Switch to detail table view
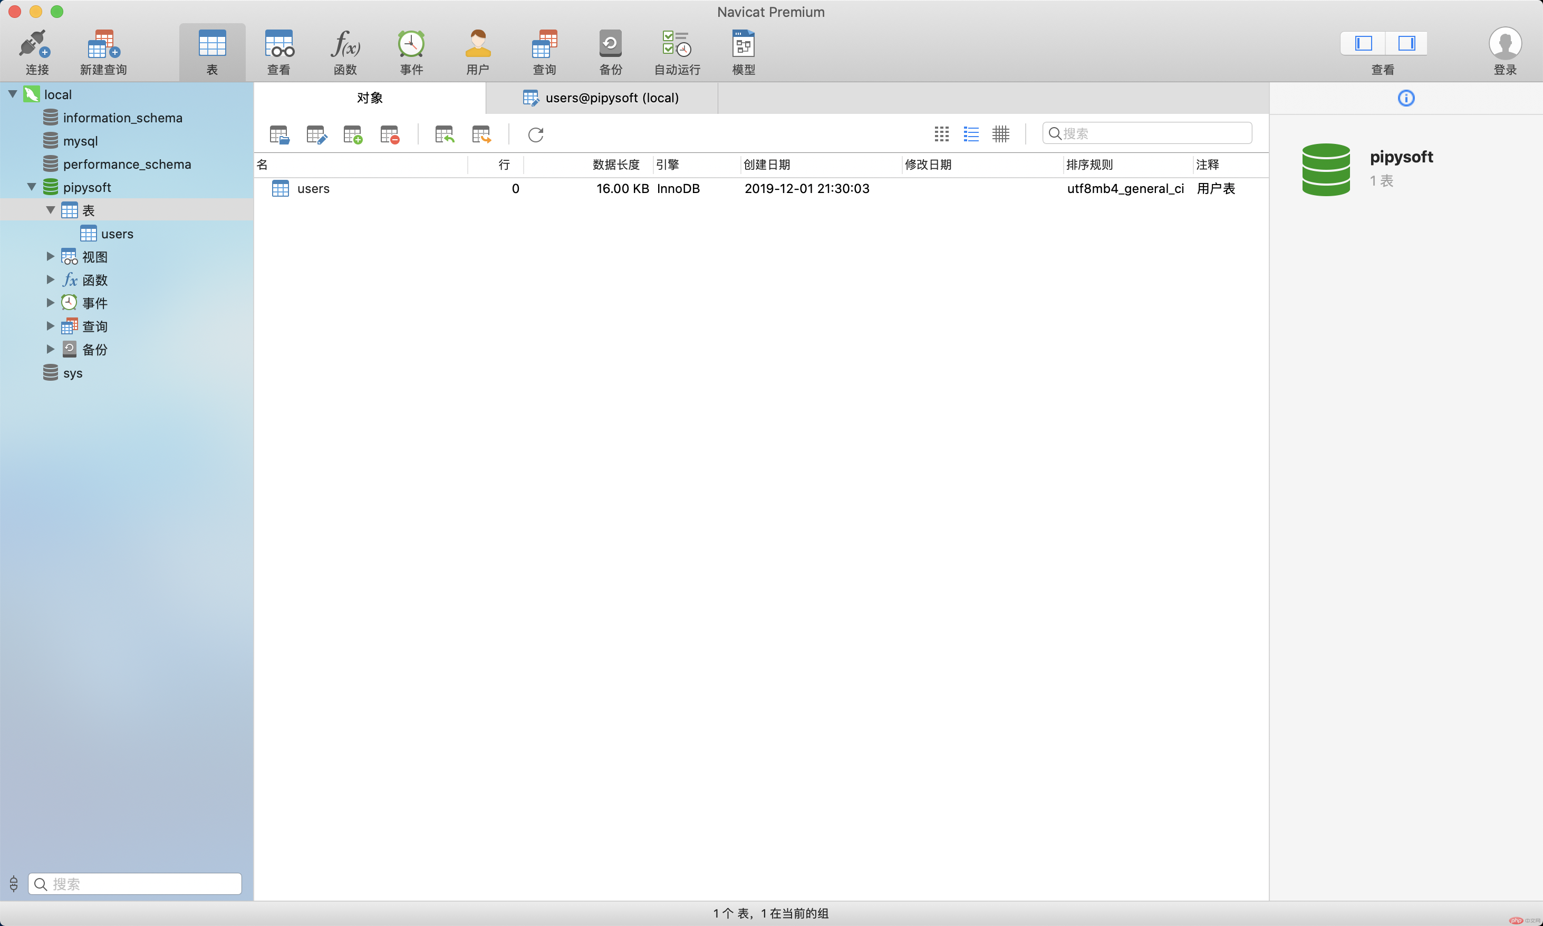The height and width of the screenshot is (926, 1543). pyautogui.click(x=1001, y=133)
